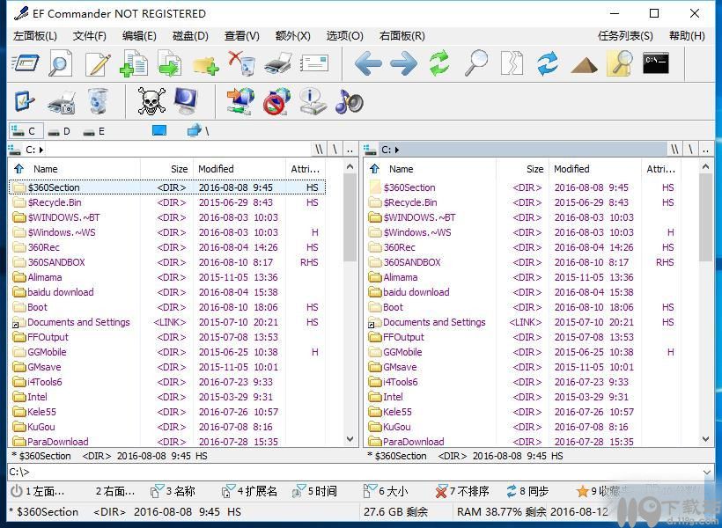Click the printer icon in top toolbar

[x=278, y=63]
